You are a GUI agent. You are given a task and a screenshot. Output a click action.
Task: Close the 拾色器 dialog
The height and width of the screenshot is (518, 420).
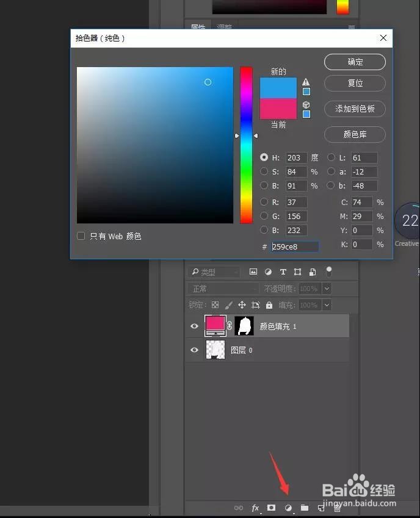pyautogui.click(x=383, y=38)
